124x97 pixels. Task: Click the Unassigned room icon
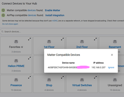pos(115,80)
